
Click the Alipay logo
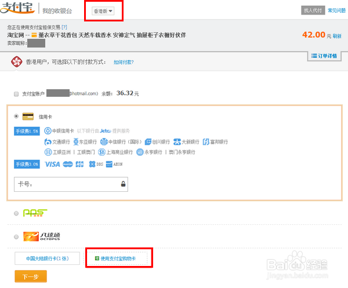[x=18, y=8]
